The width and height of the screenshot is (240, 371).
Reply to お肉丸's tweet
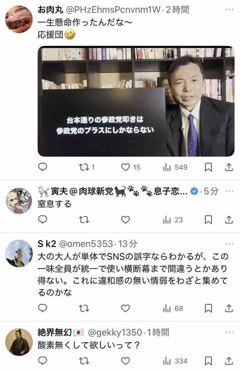click(x=42, y=167)
